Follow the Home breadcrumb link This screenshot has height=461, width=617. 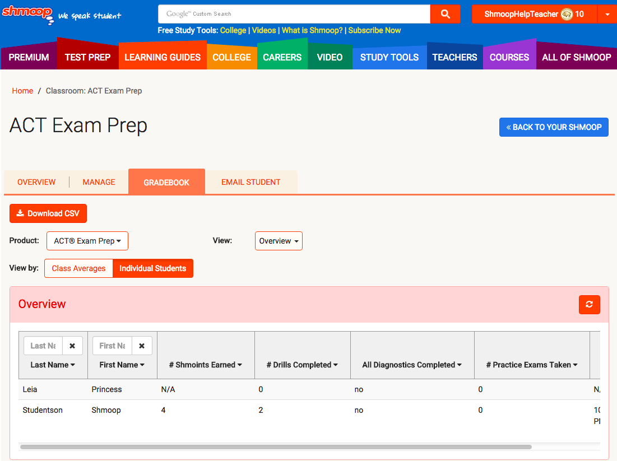[22, 91]
